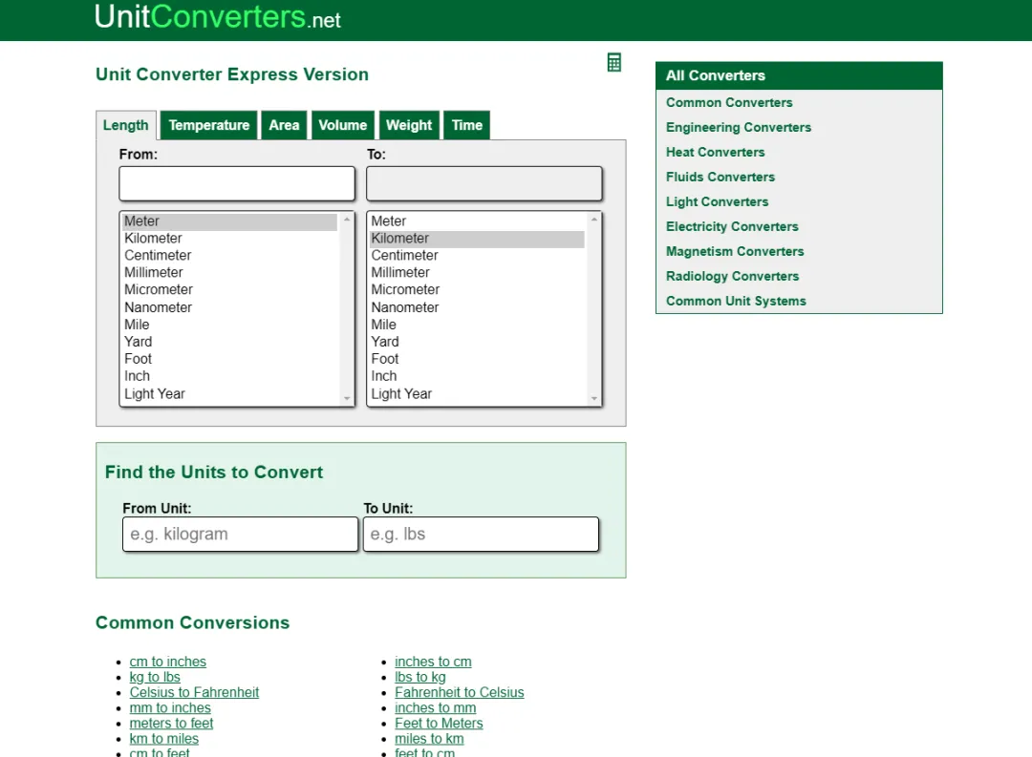Open the inches to cm conversion
Screen dimensions: 1032x757
coord(433,662)
